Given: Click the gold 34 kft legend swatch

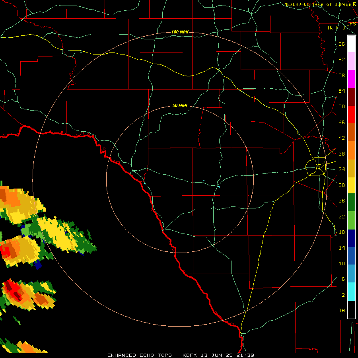Looking at the screenshot, I should point(351,168).
